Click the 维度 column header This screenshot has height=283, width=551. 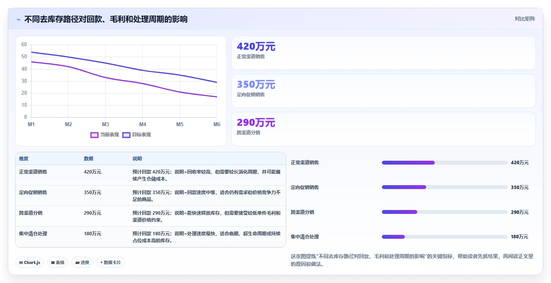pos(24,159)
